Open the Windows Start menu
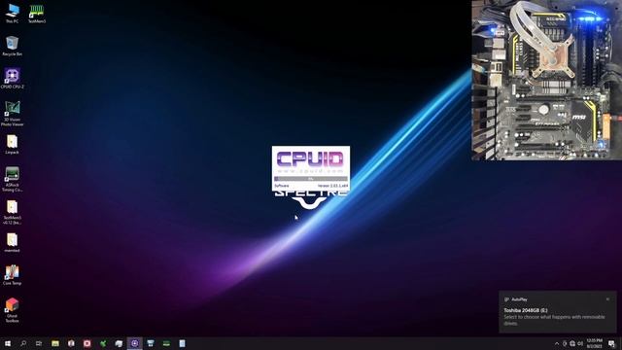Image resolution: width=622 pixels, height=350 pixels. pos(8,343)
